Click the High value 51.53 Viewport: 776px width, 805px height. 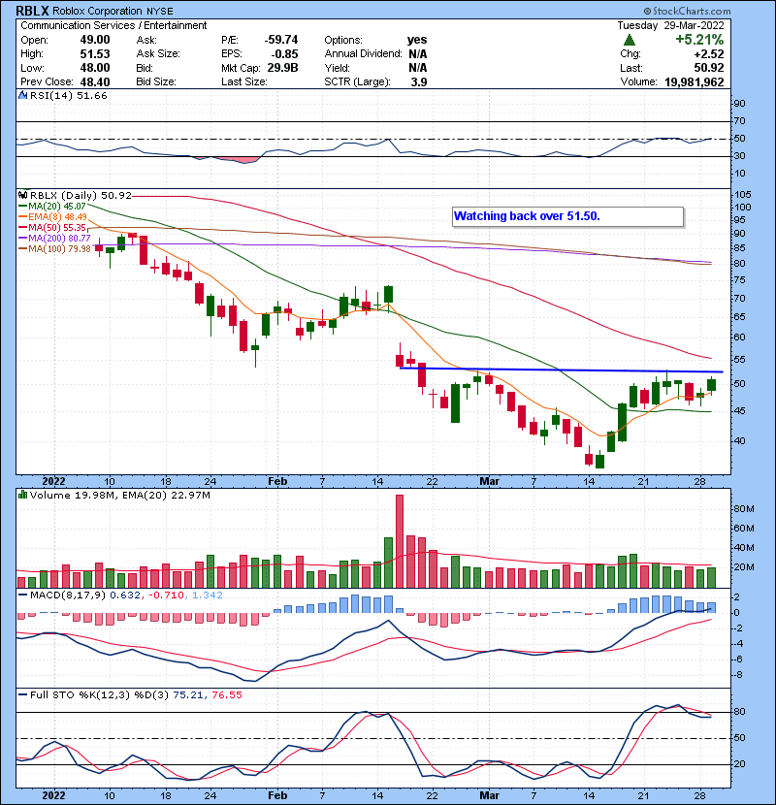95,54
